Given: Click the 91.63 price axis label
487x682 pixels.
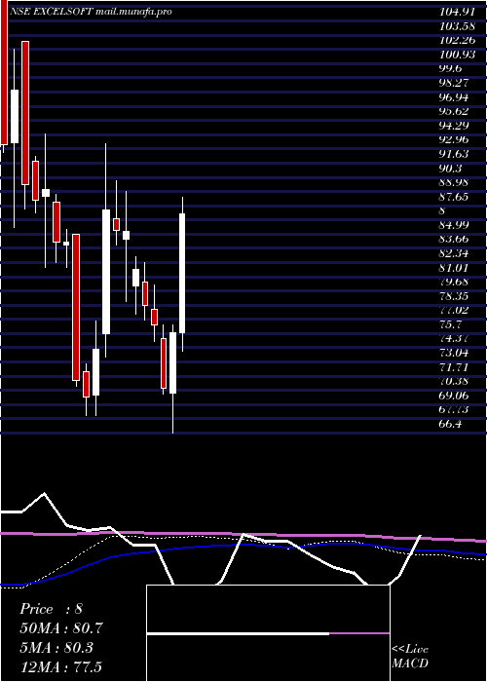Looking at the screenshot, I should (454, 154).
